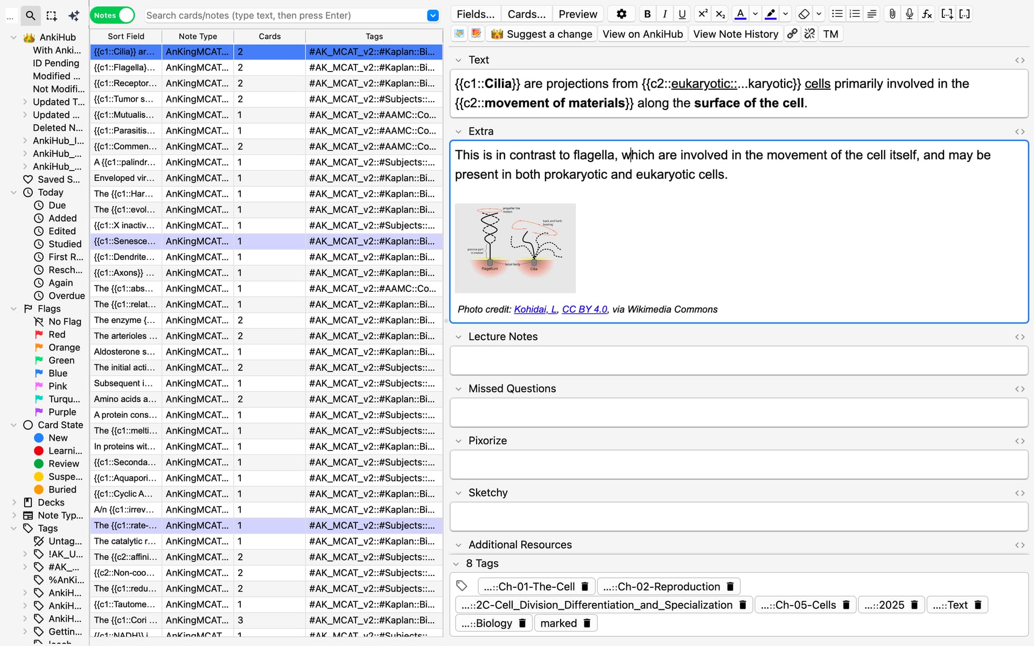This screenshot has width=1034, height=646.
Task: Open the search history dropdown
Action: click(432, 16)
